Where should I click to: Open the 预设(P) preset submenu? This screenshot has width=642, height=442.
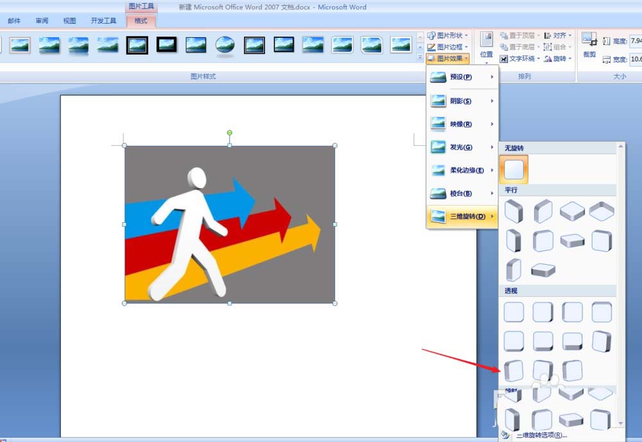coord(462,77)
